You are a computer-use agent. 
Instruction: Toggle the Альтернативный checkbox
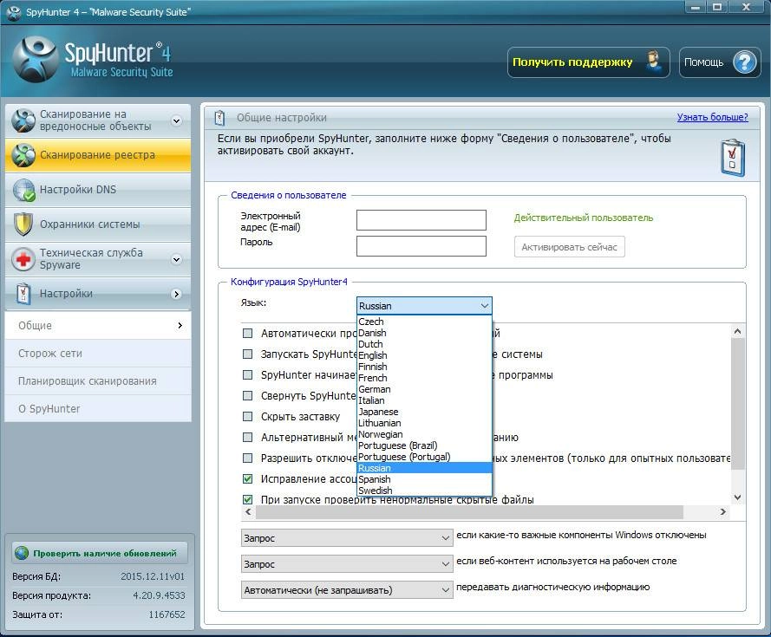(x=248, y=437)
